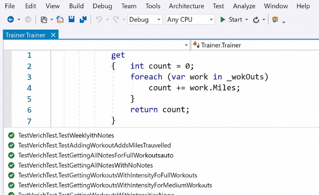Open the Help menu
This screenshot has width=319, height=195.
tap(303, 6)
